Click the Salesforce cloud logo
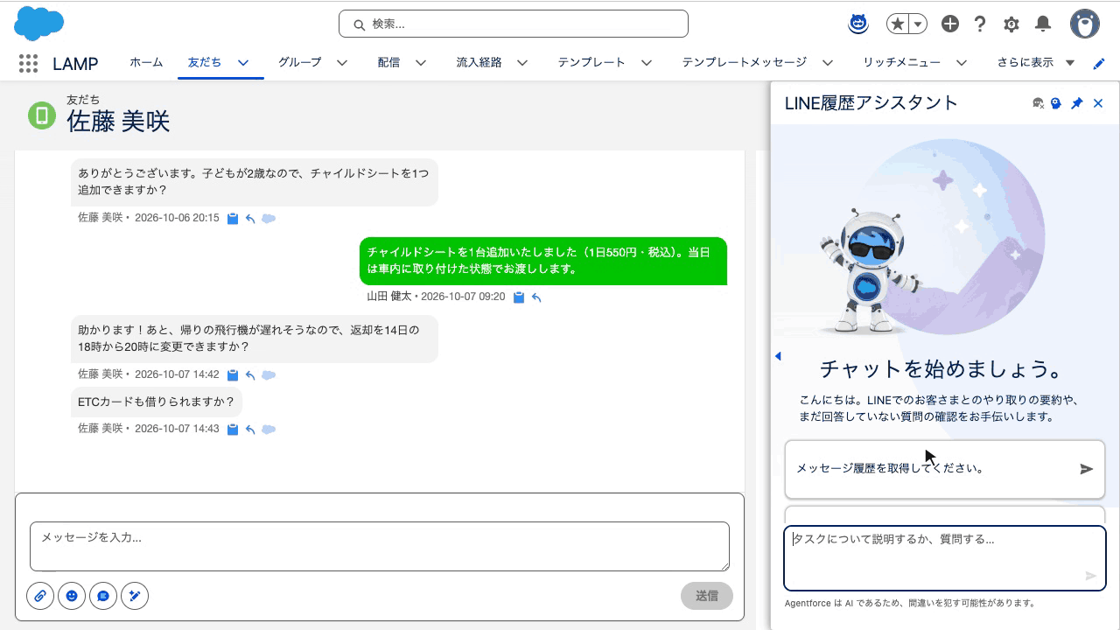The width and height of the screenshot is (1120, 630). (x=39, y=24)
